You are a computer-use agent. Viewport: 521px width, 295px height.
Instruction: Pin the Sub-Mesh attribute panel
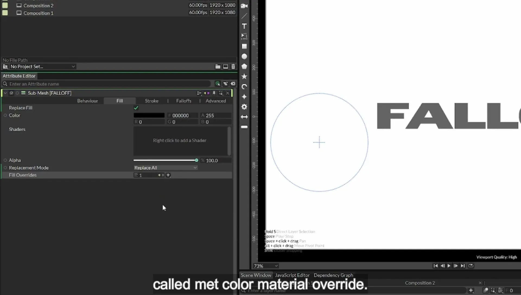[x=214, y=93]
